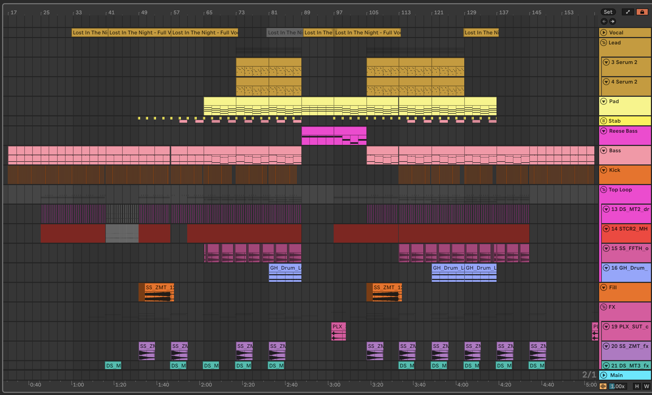This screenshot has width=652, height=395.
Task: Select the Top Loop group name
Action: 620,190
